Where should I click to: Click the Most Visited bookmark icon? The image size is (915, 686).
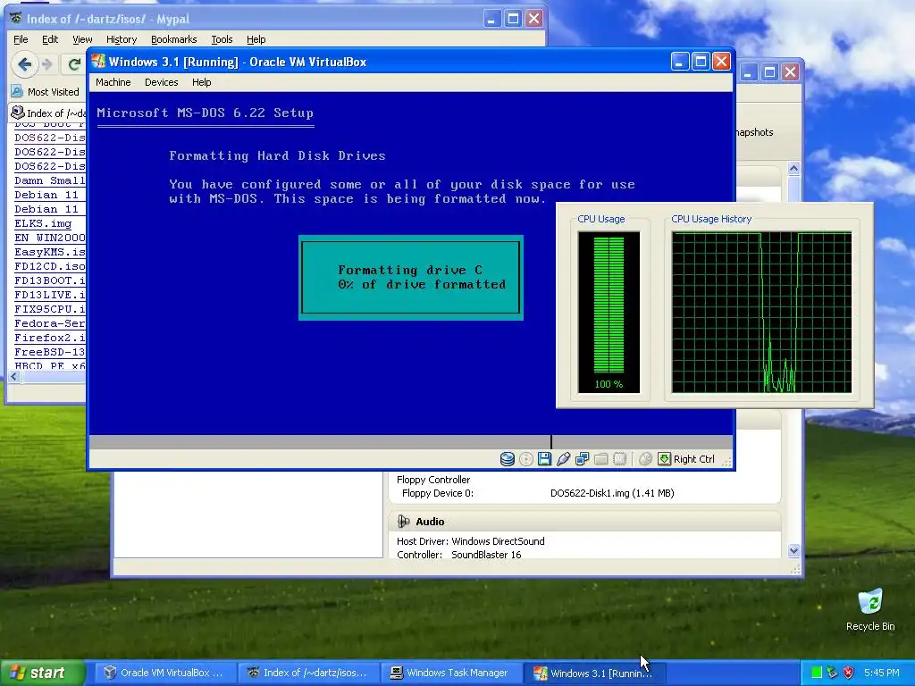[17, 92]
